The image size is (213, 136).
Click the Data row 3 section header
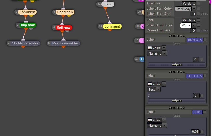coord(177,108)
